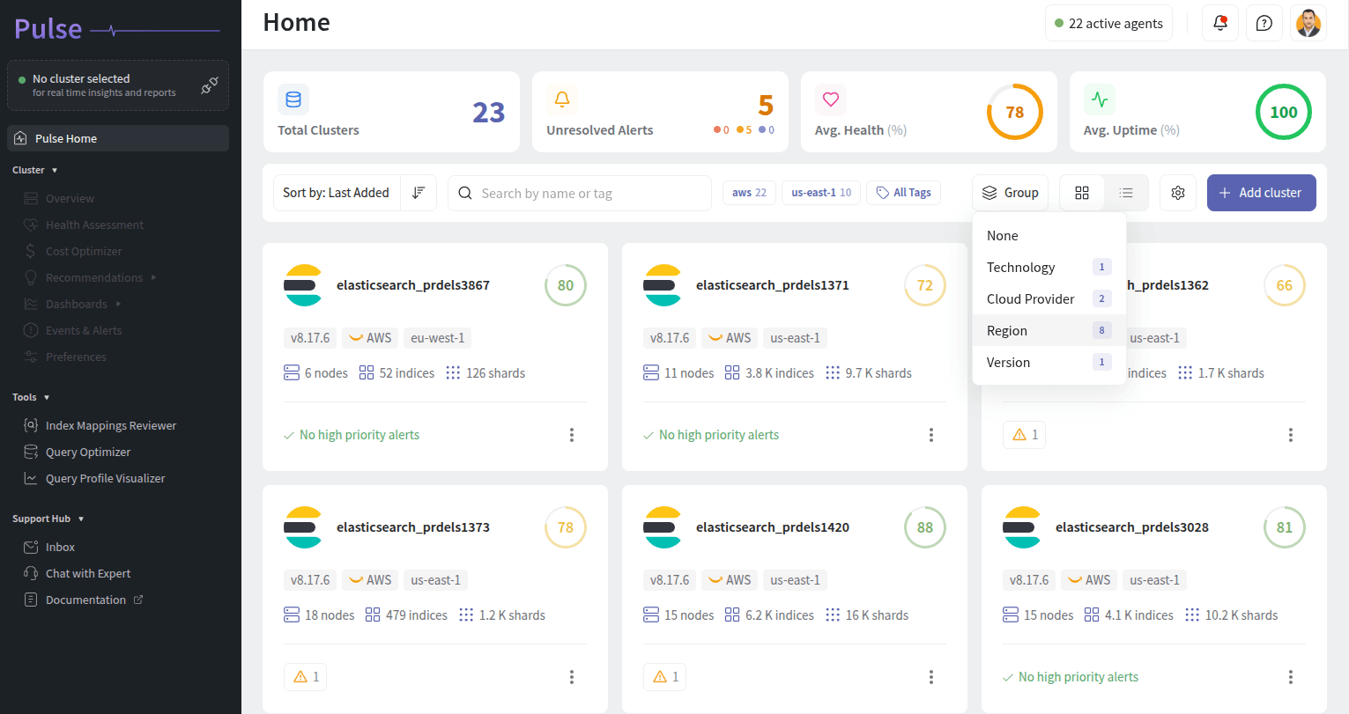Open the user profile avatar
Screen dimensions: 1349x714
1308,24
